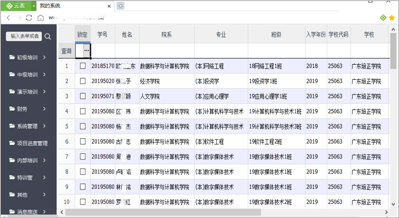Image resolution: width=399 pixels, height=218 pixels.
Task: Expand the 初级培训 chevron
Action: (44, 58)
